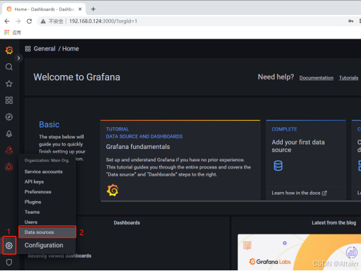
Task: Click the not secure warning icon
Action: pyautogui.click(x=43, y=22)
